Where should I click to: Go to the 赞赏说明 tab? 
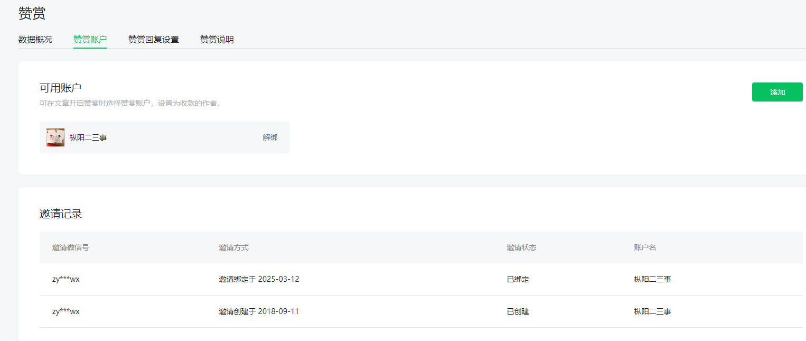(217, 40)
